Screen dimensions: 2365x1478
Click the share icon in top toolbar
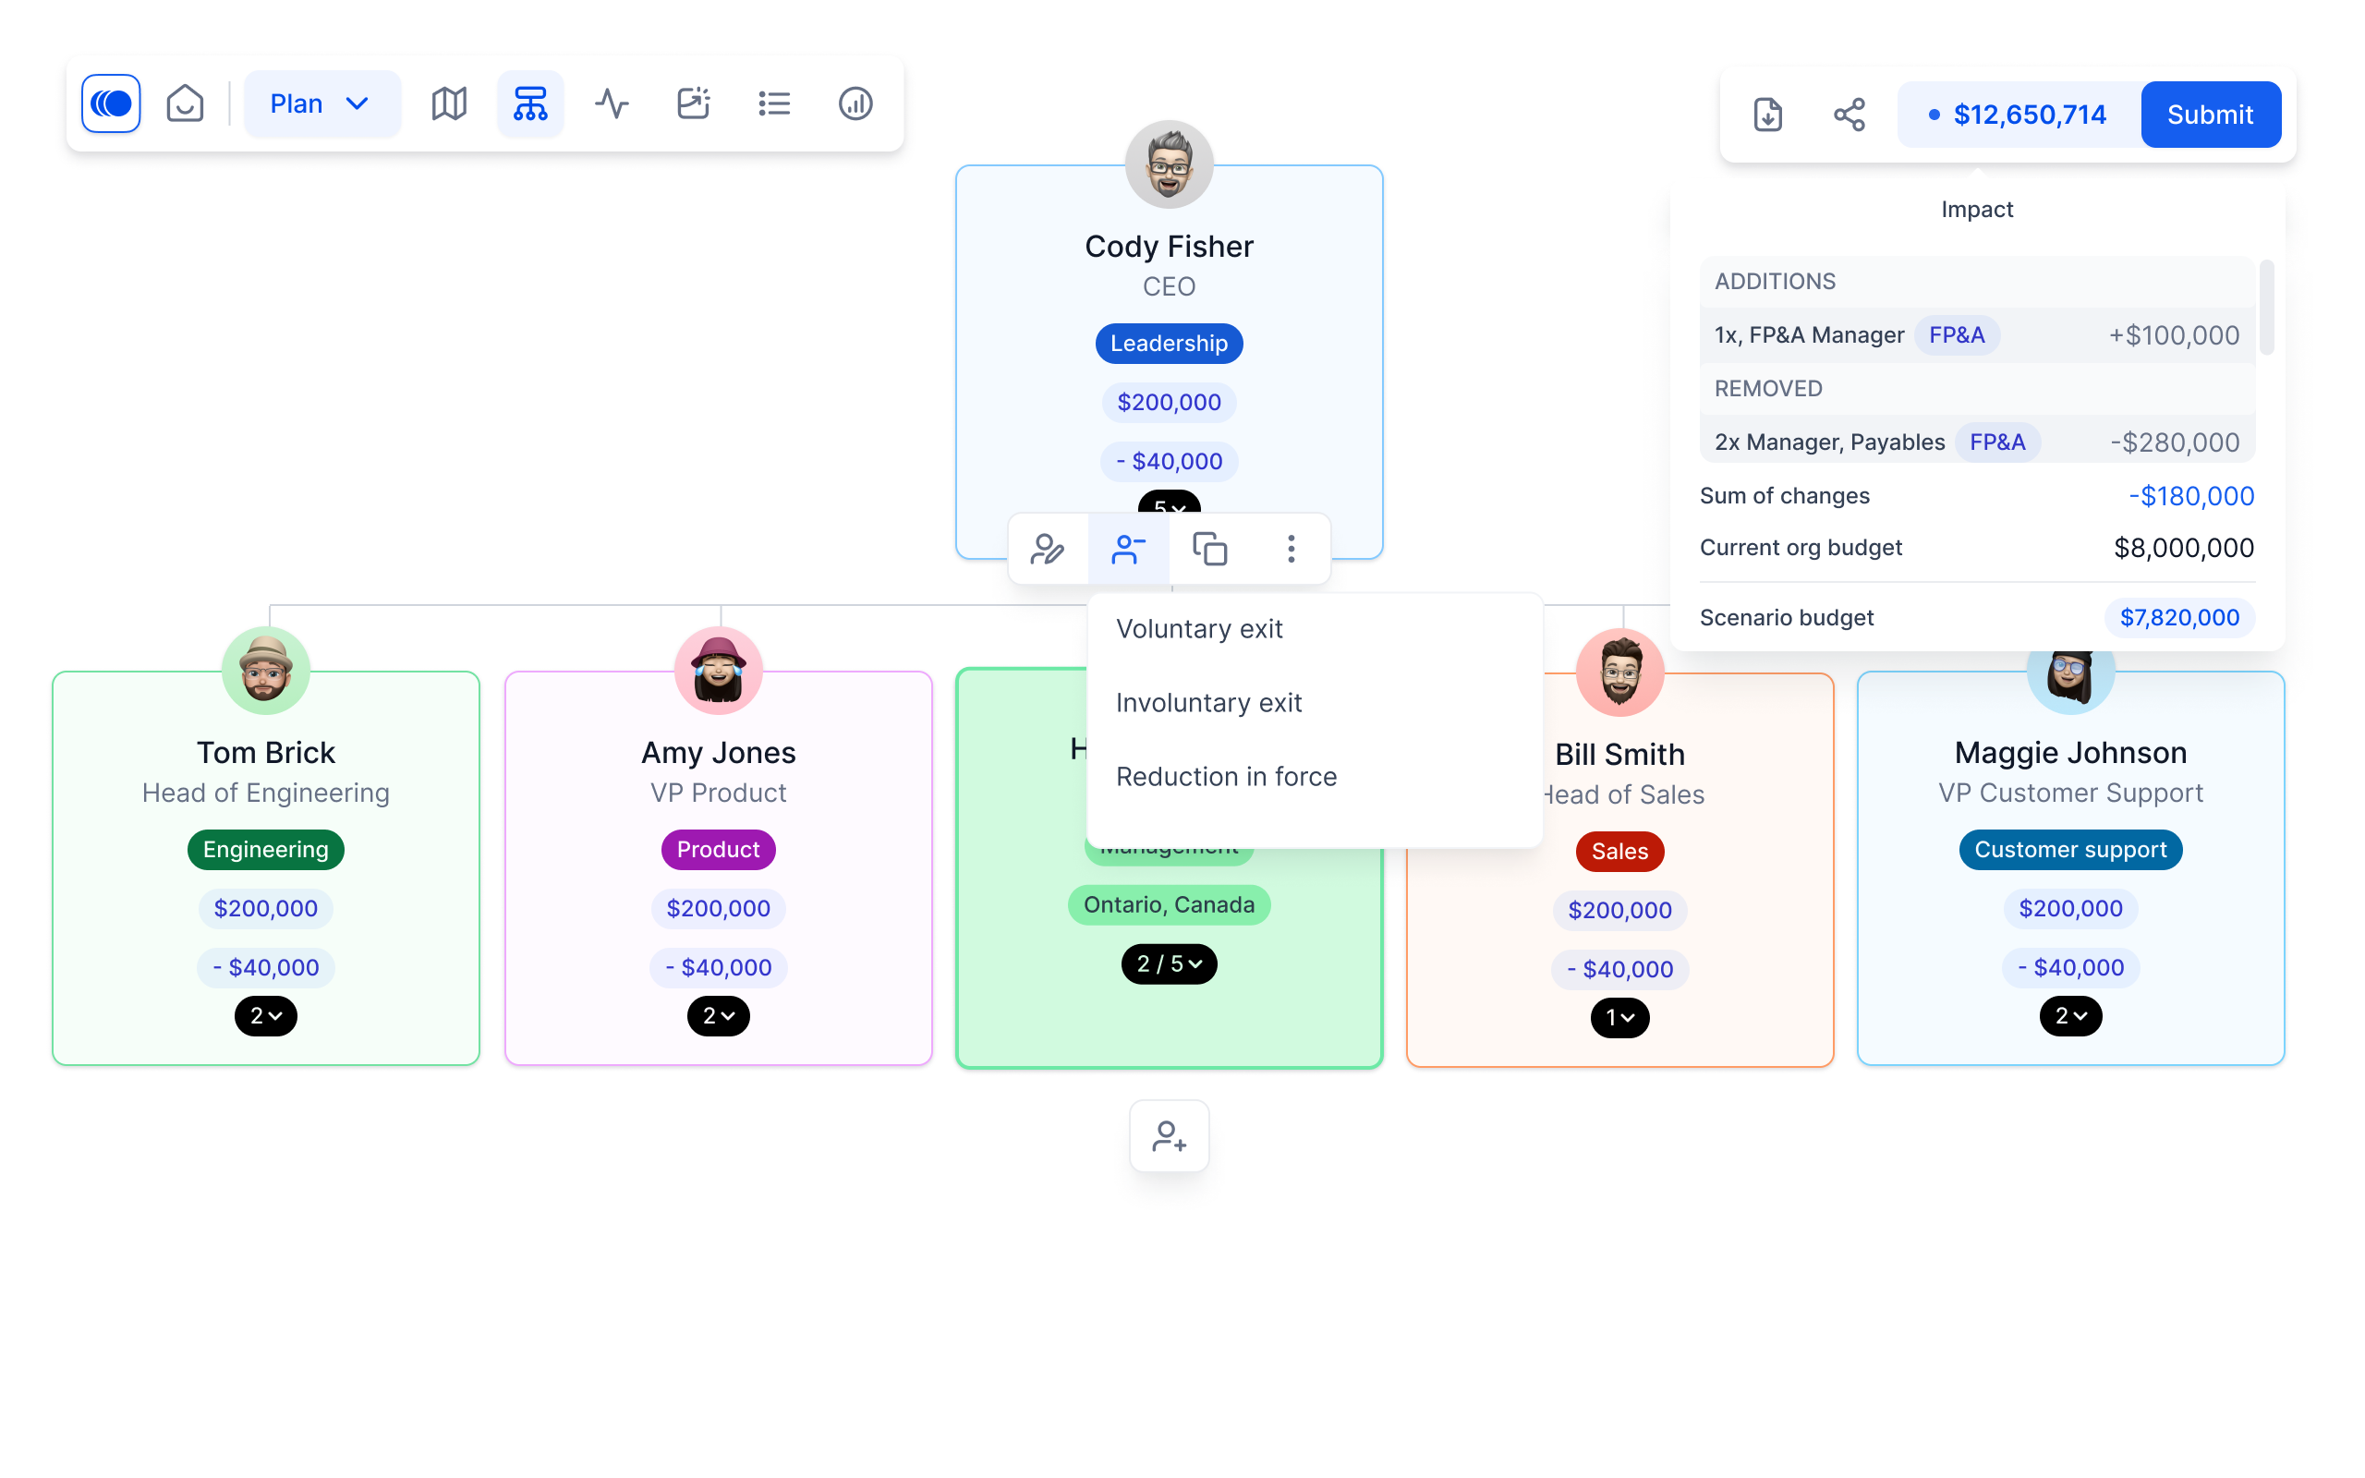1850,115
